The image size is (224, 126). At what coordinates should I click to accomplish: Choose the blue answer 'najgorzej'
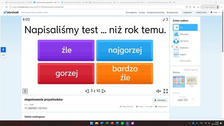[125, 50]
